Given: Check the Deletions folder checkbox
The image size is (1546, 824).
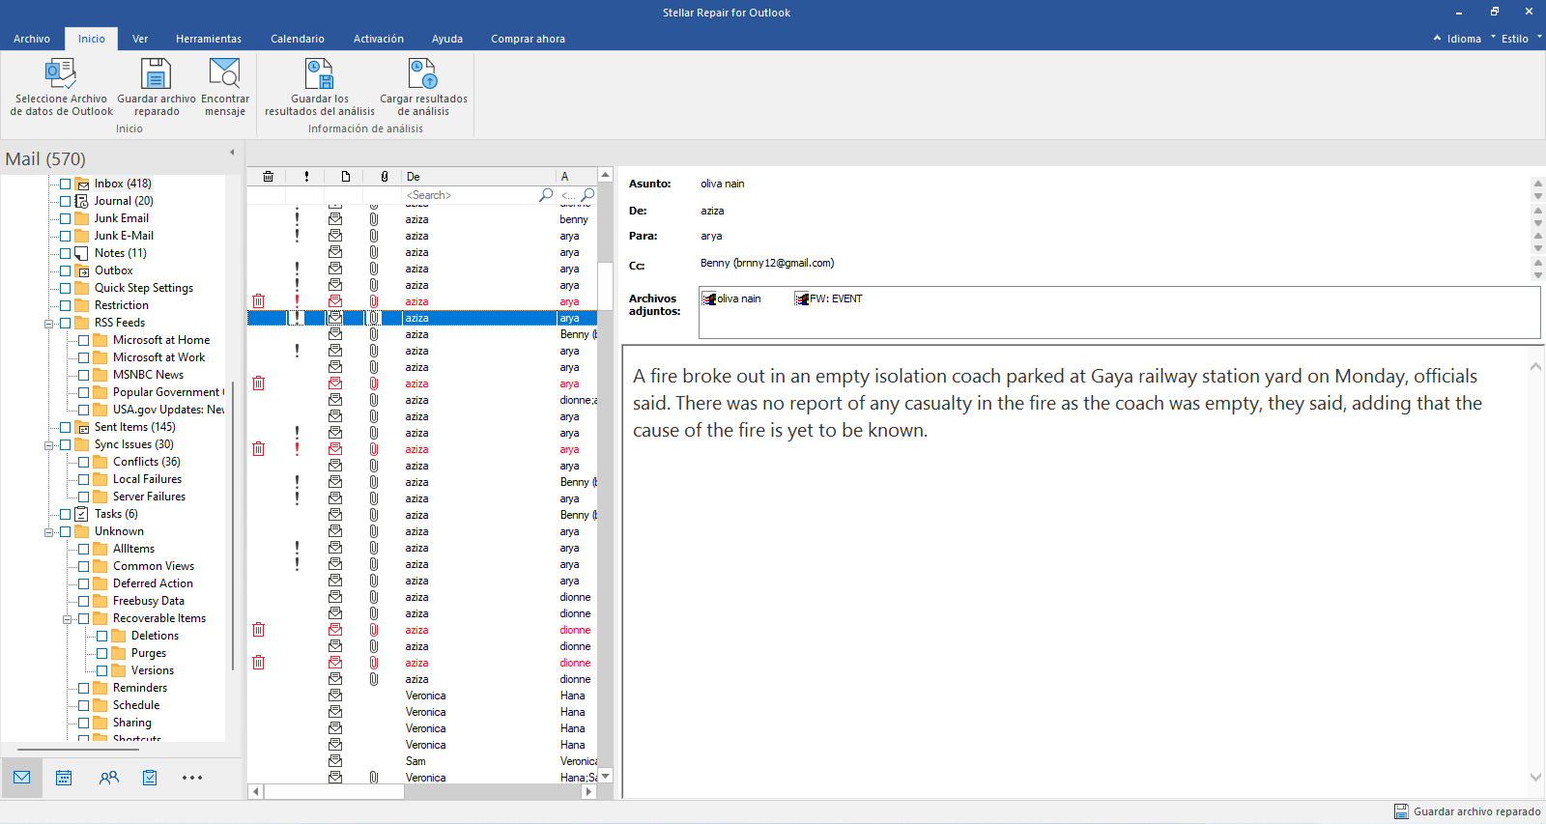Looking at the screenshot, I should pos(101,636).
